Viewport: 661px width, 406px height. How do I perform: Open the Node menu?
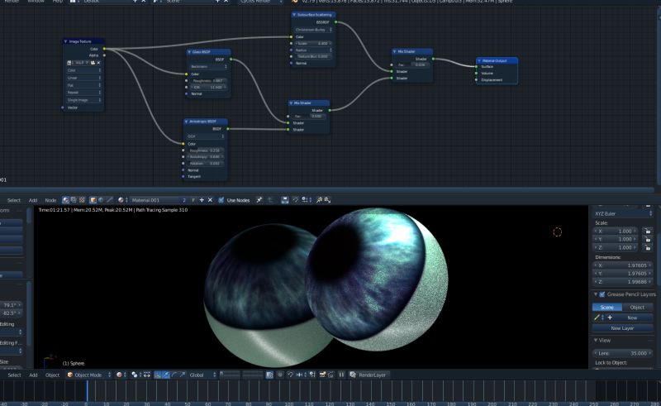50,200
